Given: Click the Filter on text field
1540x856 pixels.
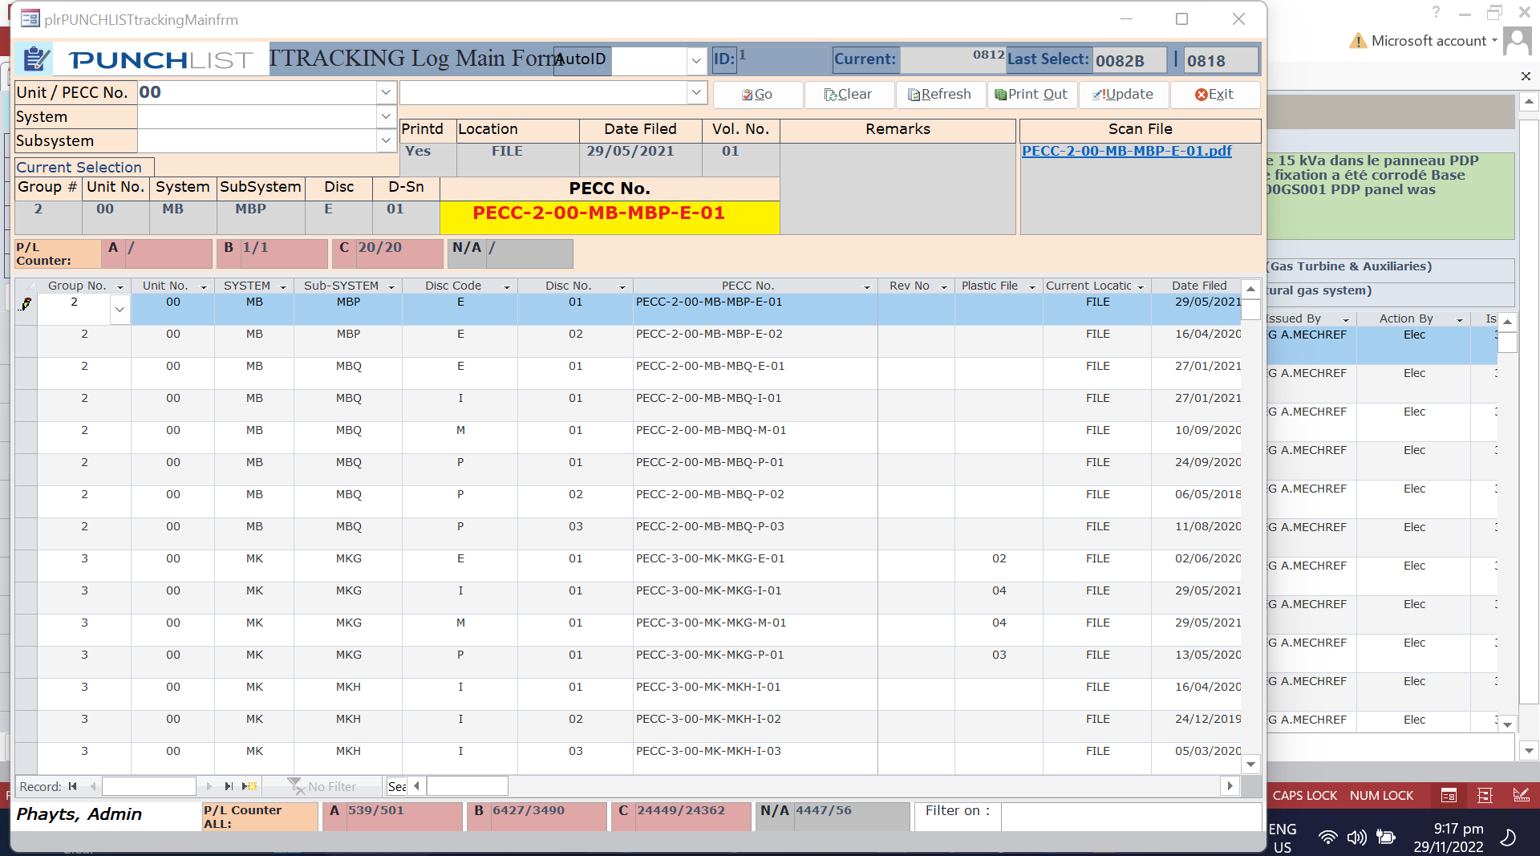Looking at the screenshot, I should pyautogui.click(x=1131, y=817).
